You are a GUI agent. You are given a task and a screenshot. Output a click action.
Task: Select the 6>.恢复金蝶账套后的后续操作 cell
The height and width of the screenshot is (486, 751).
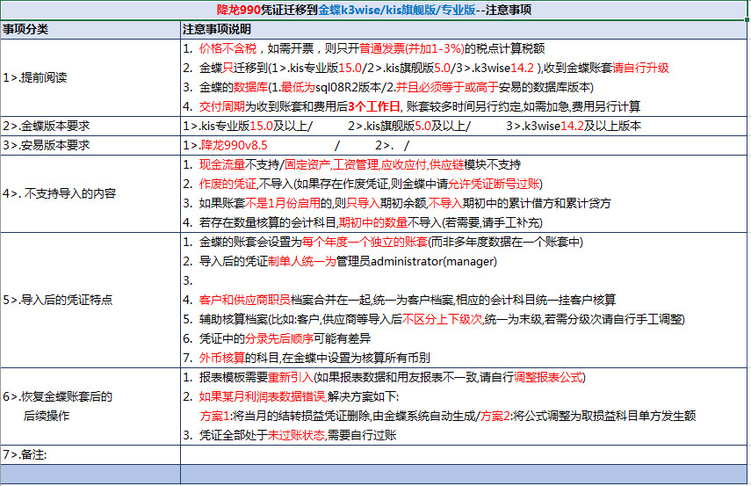(x=90, y=405)
